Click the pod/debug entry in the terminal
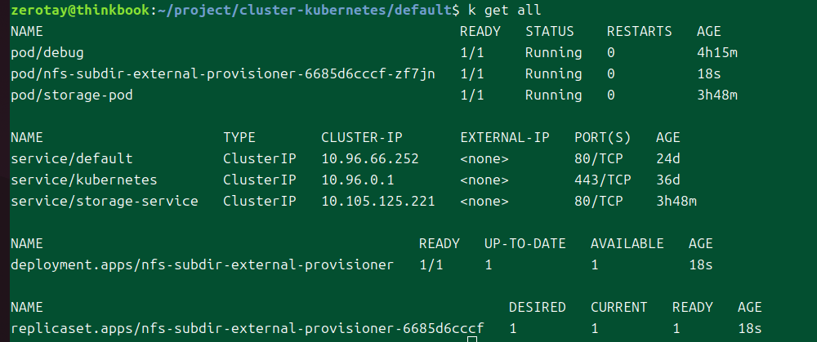817x342 pixels. (43, 52)
